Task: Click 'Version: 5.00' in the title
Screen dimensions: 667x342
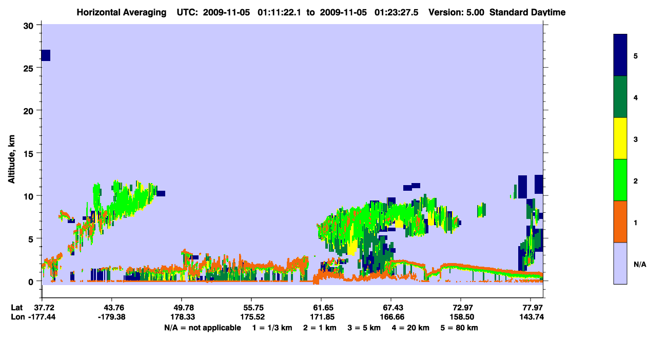Action: pyautogui.click(x=456, y=12)
